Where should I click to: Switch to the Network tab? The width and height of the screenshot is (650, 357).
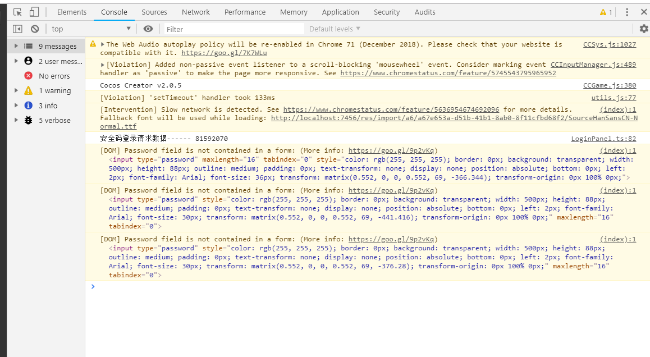tap(196, 12)
